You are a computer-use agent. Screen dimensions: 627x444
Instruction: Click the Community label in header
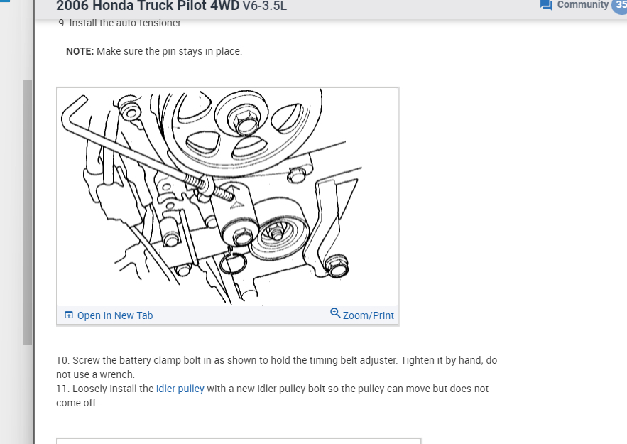[582, 5]
